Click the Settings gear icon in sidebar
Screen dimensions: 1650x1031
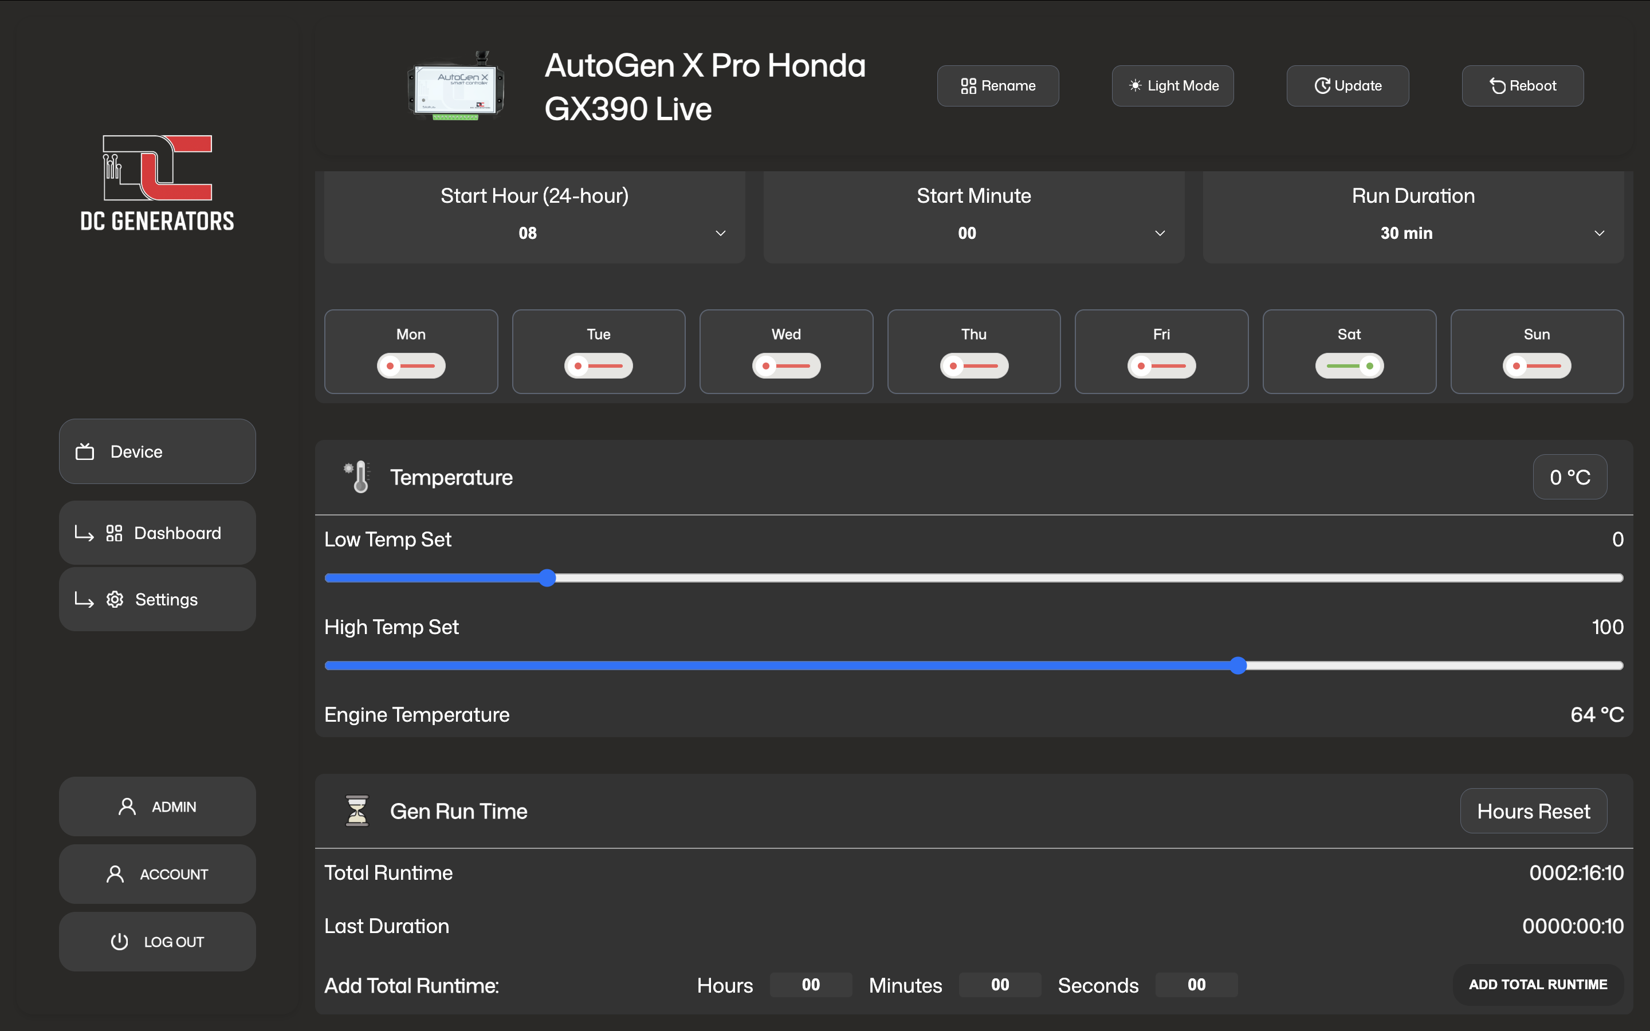coord(115,599)
